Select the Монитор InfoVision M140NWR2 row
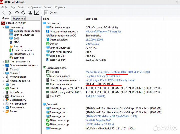 coord(91,128)
